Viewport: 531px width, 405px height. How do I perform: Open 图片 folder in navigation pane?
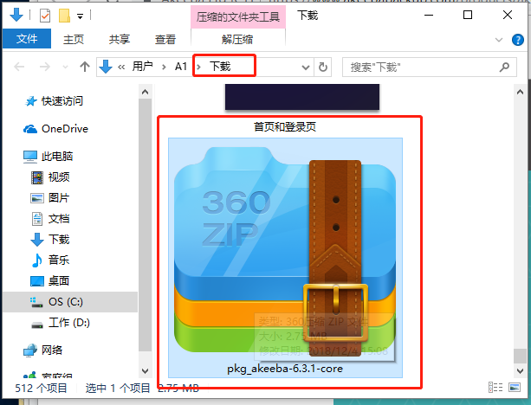(50, 198)
